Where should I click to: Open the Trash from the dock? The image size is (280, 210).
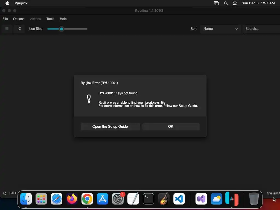(254, 199)
